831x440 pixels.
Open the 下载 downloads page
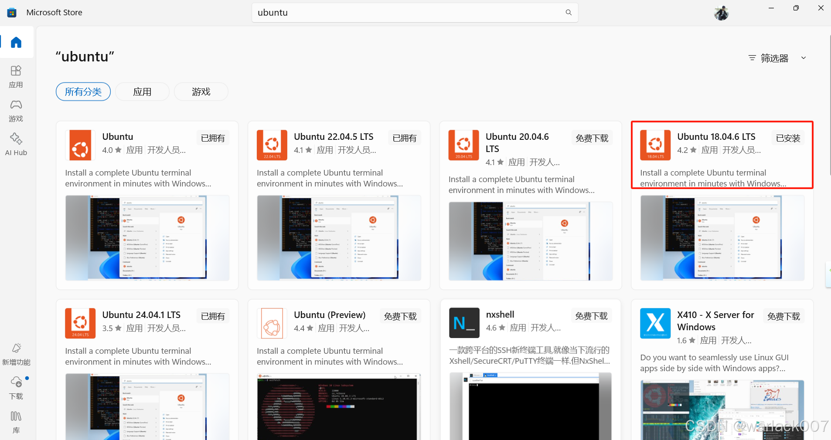pos(16,388)
